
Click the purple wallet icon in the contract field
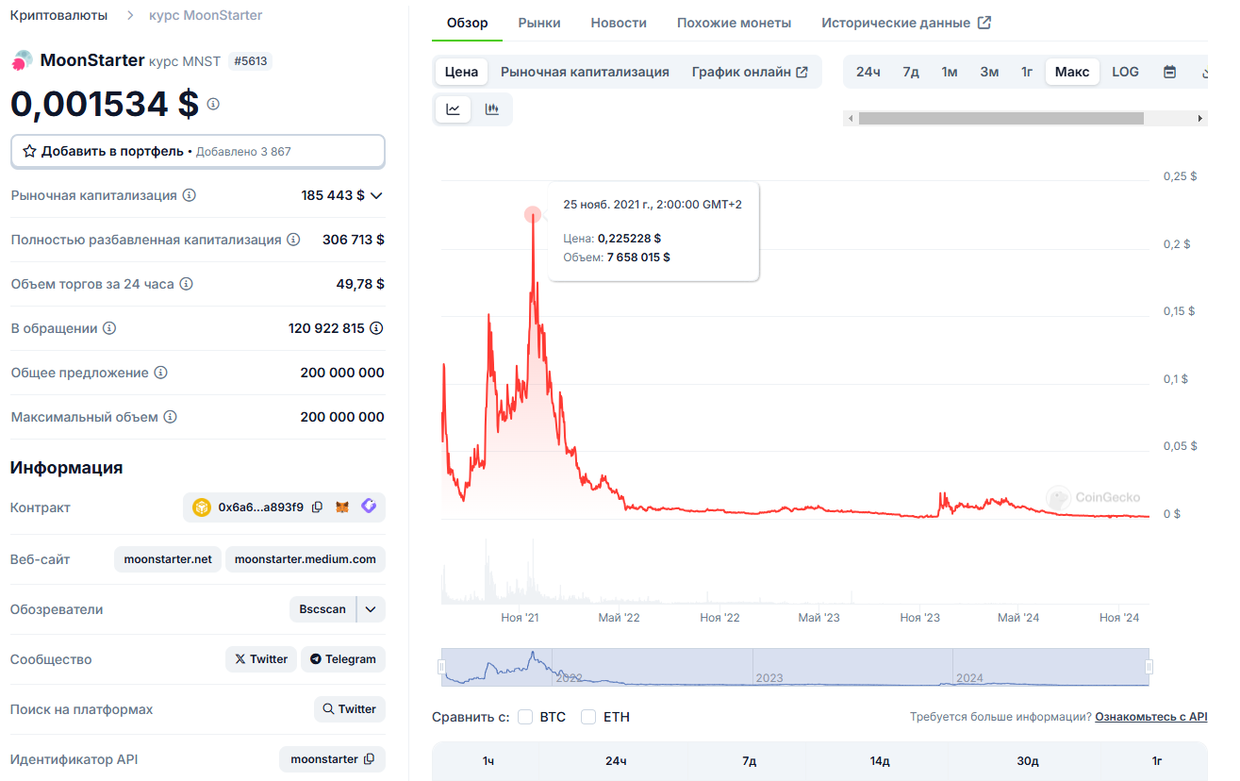[369, 507]
